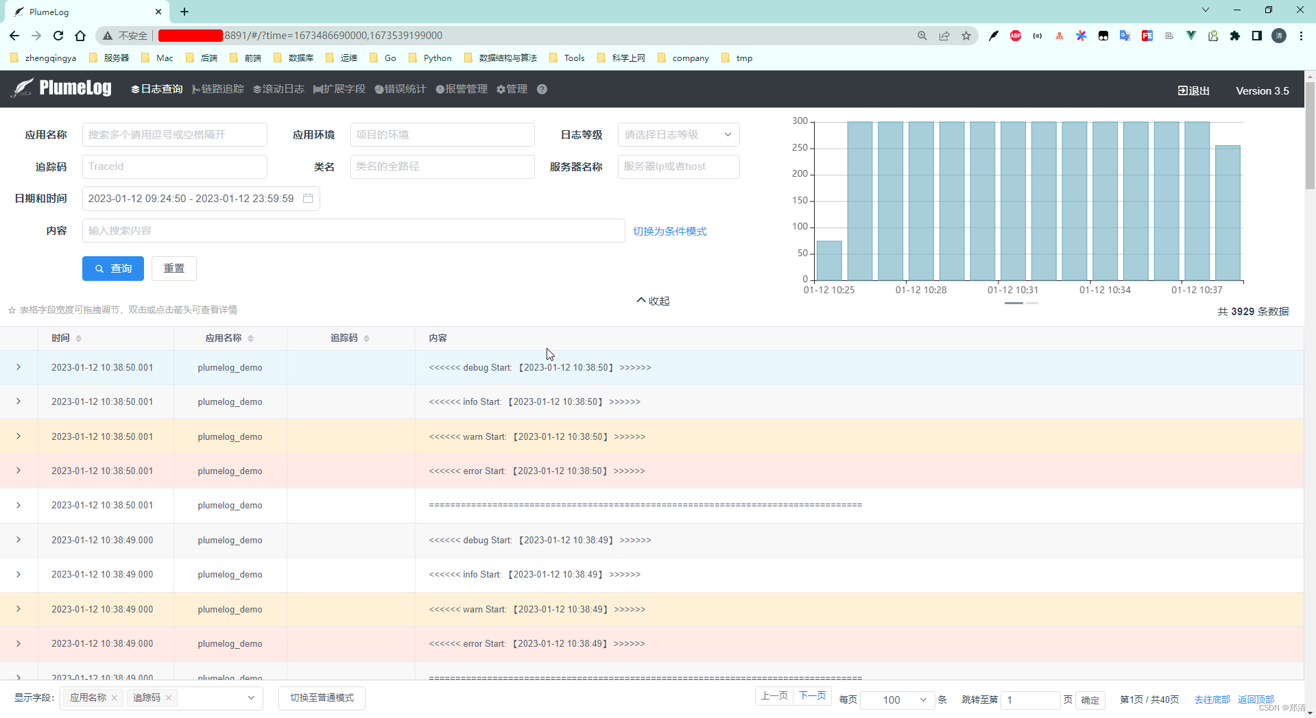
Task: Open the 扩展字段 extended fields menu
Action: click(339, 89)
